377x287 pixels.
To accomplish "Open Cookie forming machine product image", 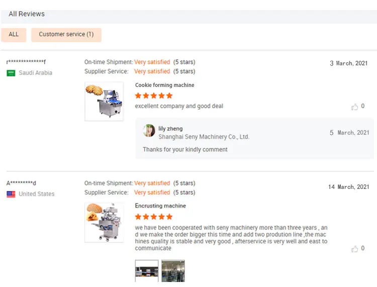I will [104, 102].
